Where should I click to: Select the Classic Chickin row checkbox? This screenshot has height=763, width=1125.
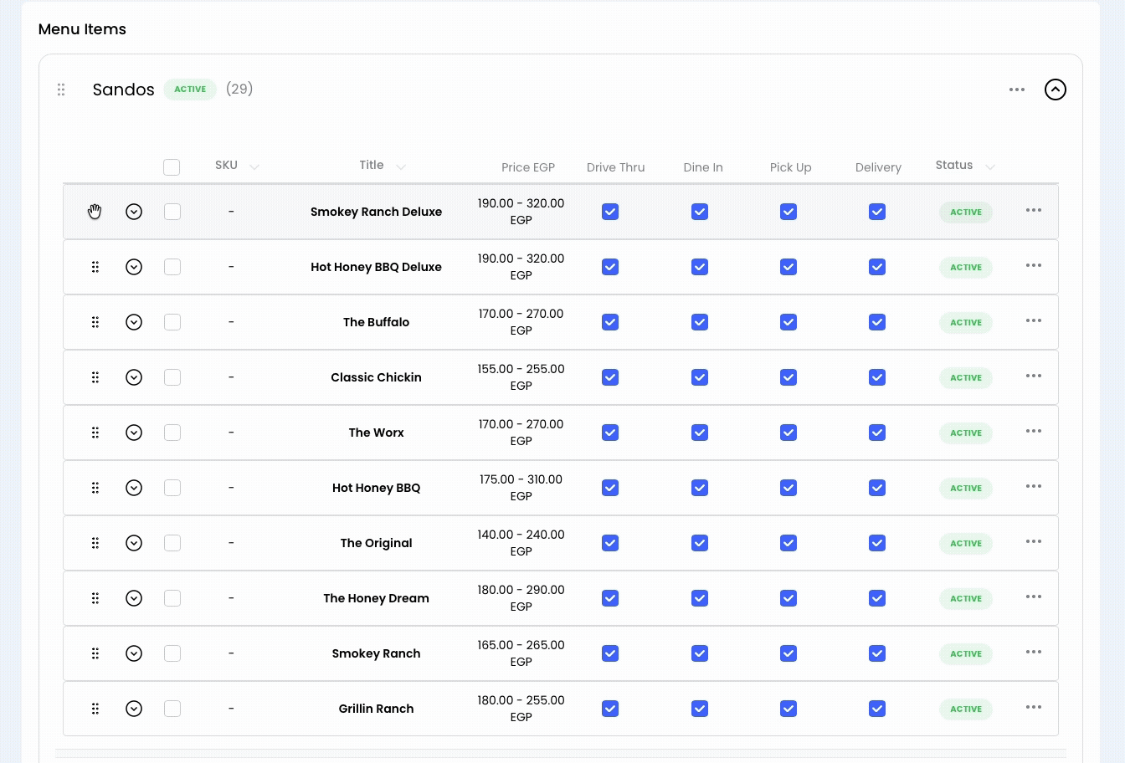click(172, 377)
